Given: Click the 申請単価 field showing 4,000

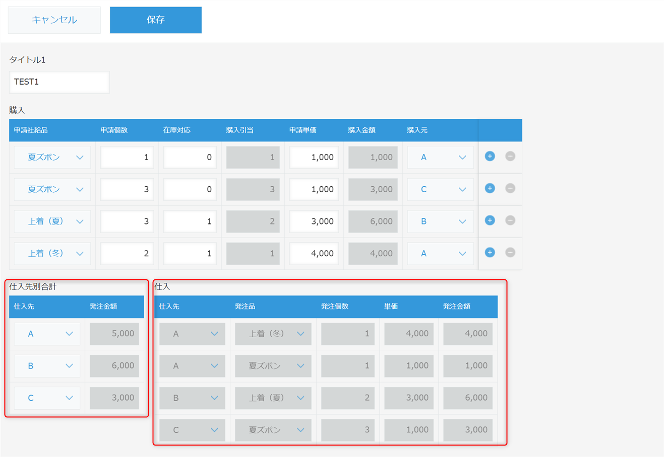Looking at the screenshot, I should 314,254.
